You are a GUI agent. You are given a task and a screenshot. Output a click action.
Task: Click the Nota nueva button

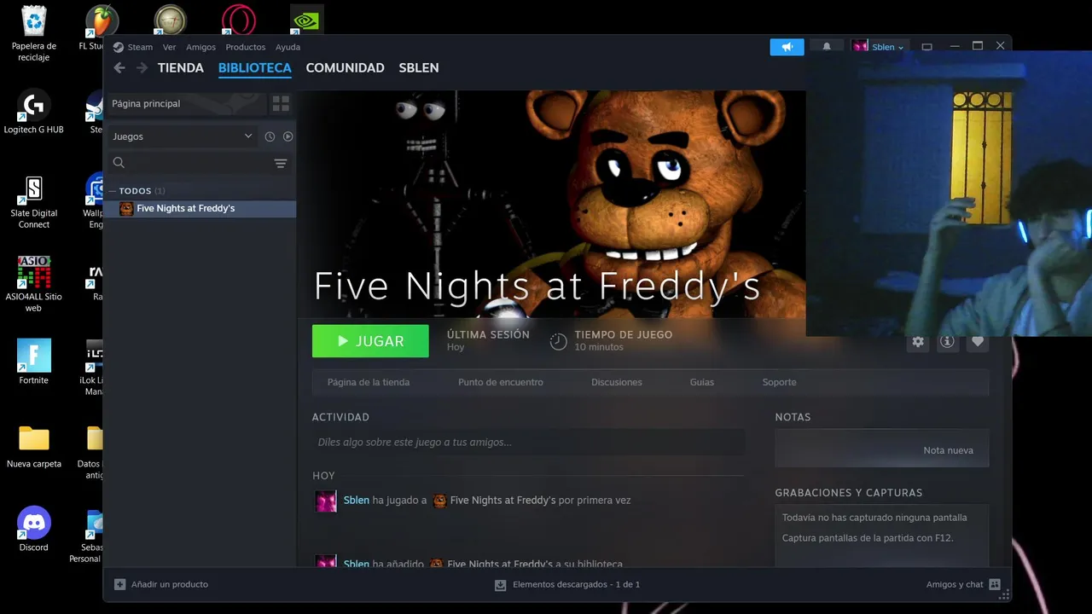[882, 450]
